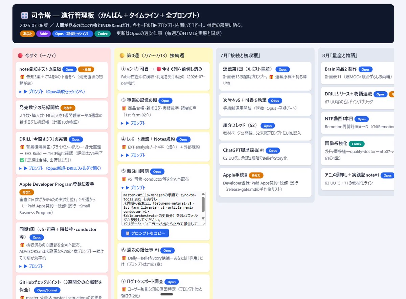Click the あなた badge on 発売数字の記録開始 card

coord(68,108)
